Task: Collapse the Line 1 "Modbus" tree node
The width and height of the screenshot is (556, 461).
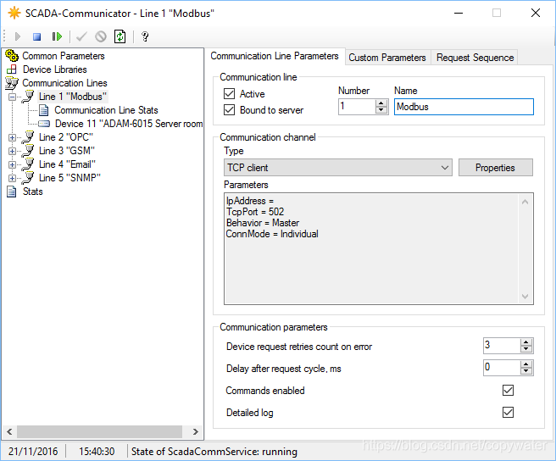Action: [13, 97]
